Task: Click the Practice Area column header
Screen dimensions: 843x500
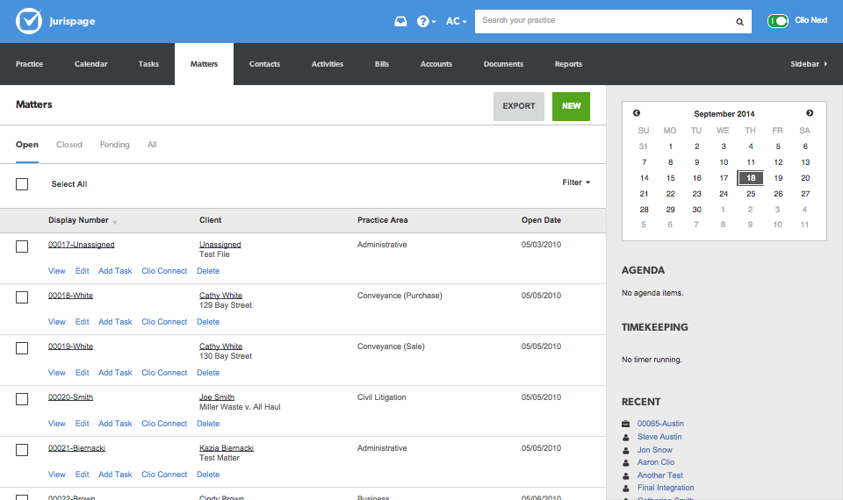Action: 382,220
